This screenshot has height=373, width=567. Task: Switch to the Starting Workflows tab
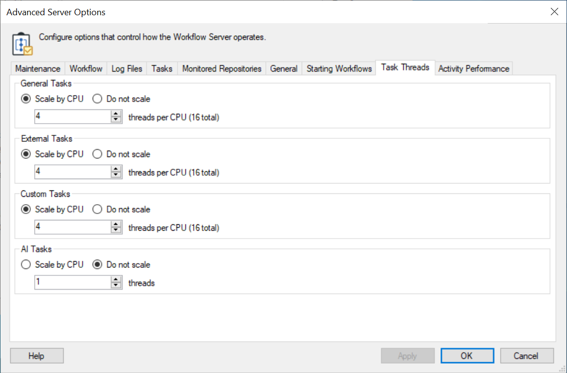pos(339,69)
